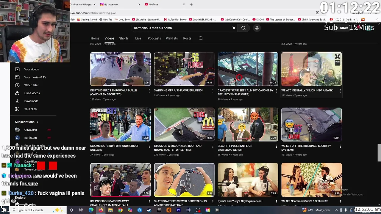
Task: Open Premiere Pro in the taskbar
Action: click(178, 210)
